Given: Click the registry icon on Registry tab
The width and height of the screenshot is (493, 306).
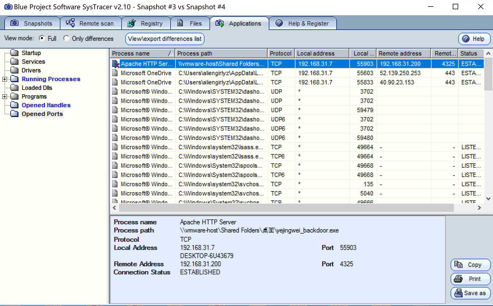Looking at the screenshot, I should click(131, 23).
